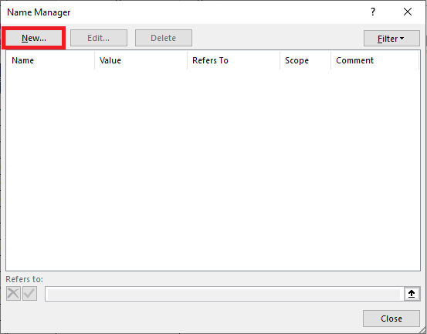The width and height of the screenshot is (427, 334).
Task: Click the disabled Edit... button
Action: pyautogui.click(x=99, y=38)
